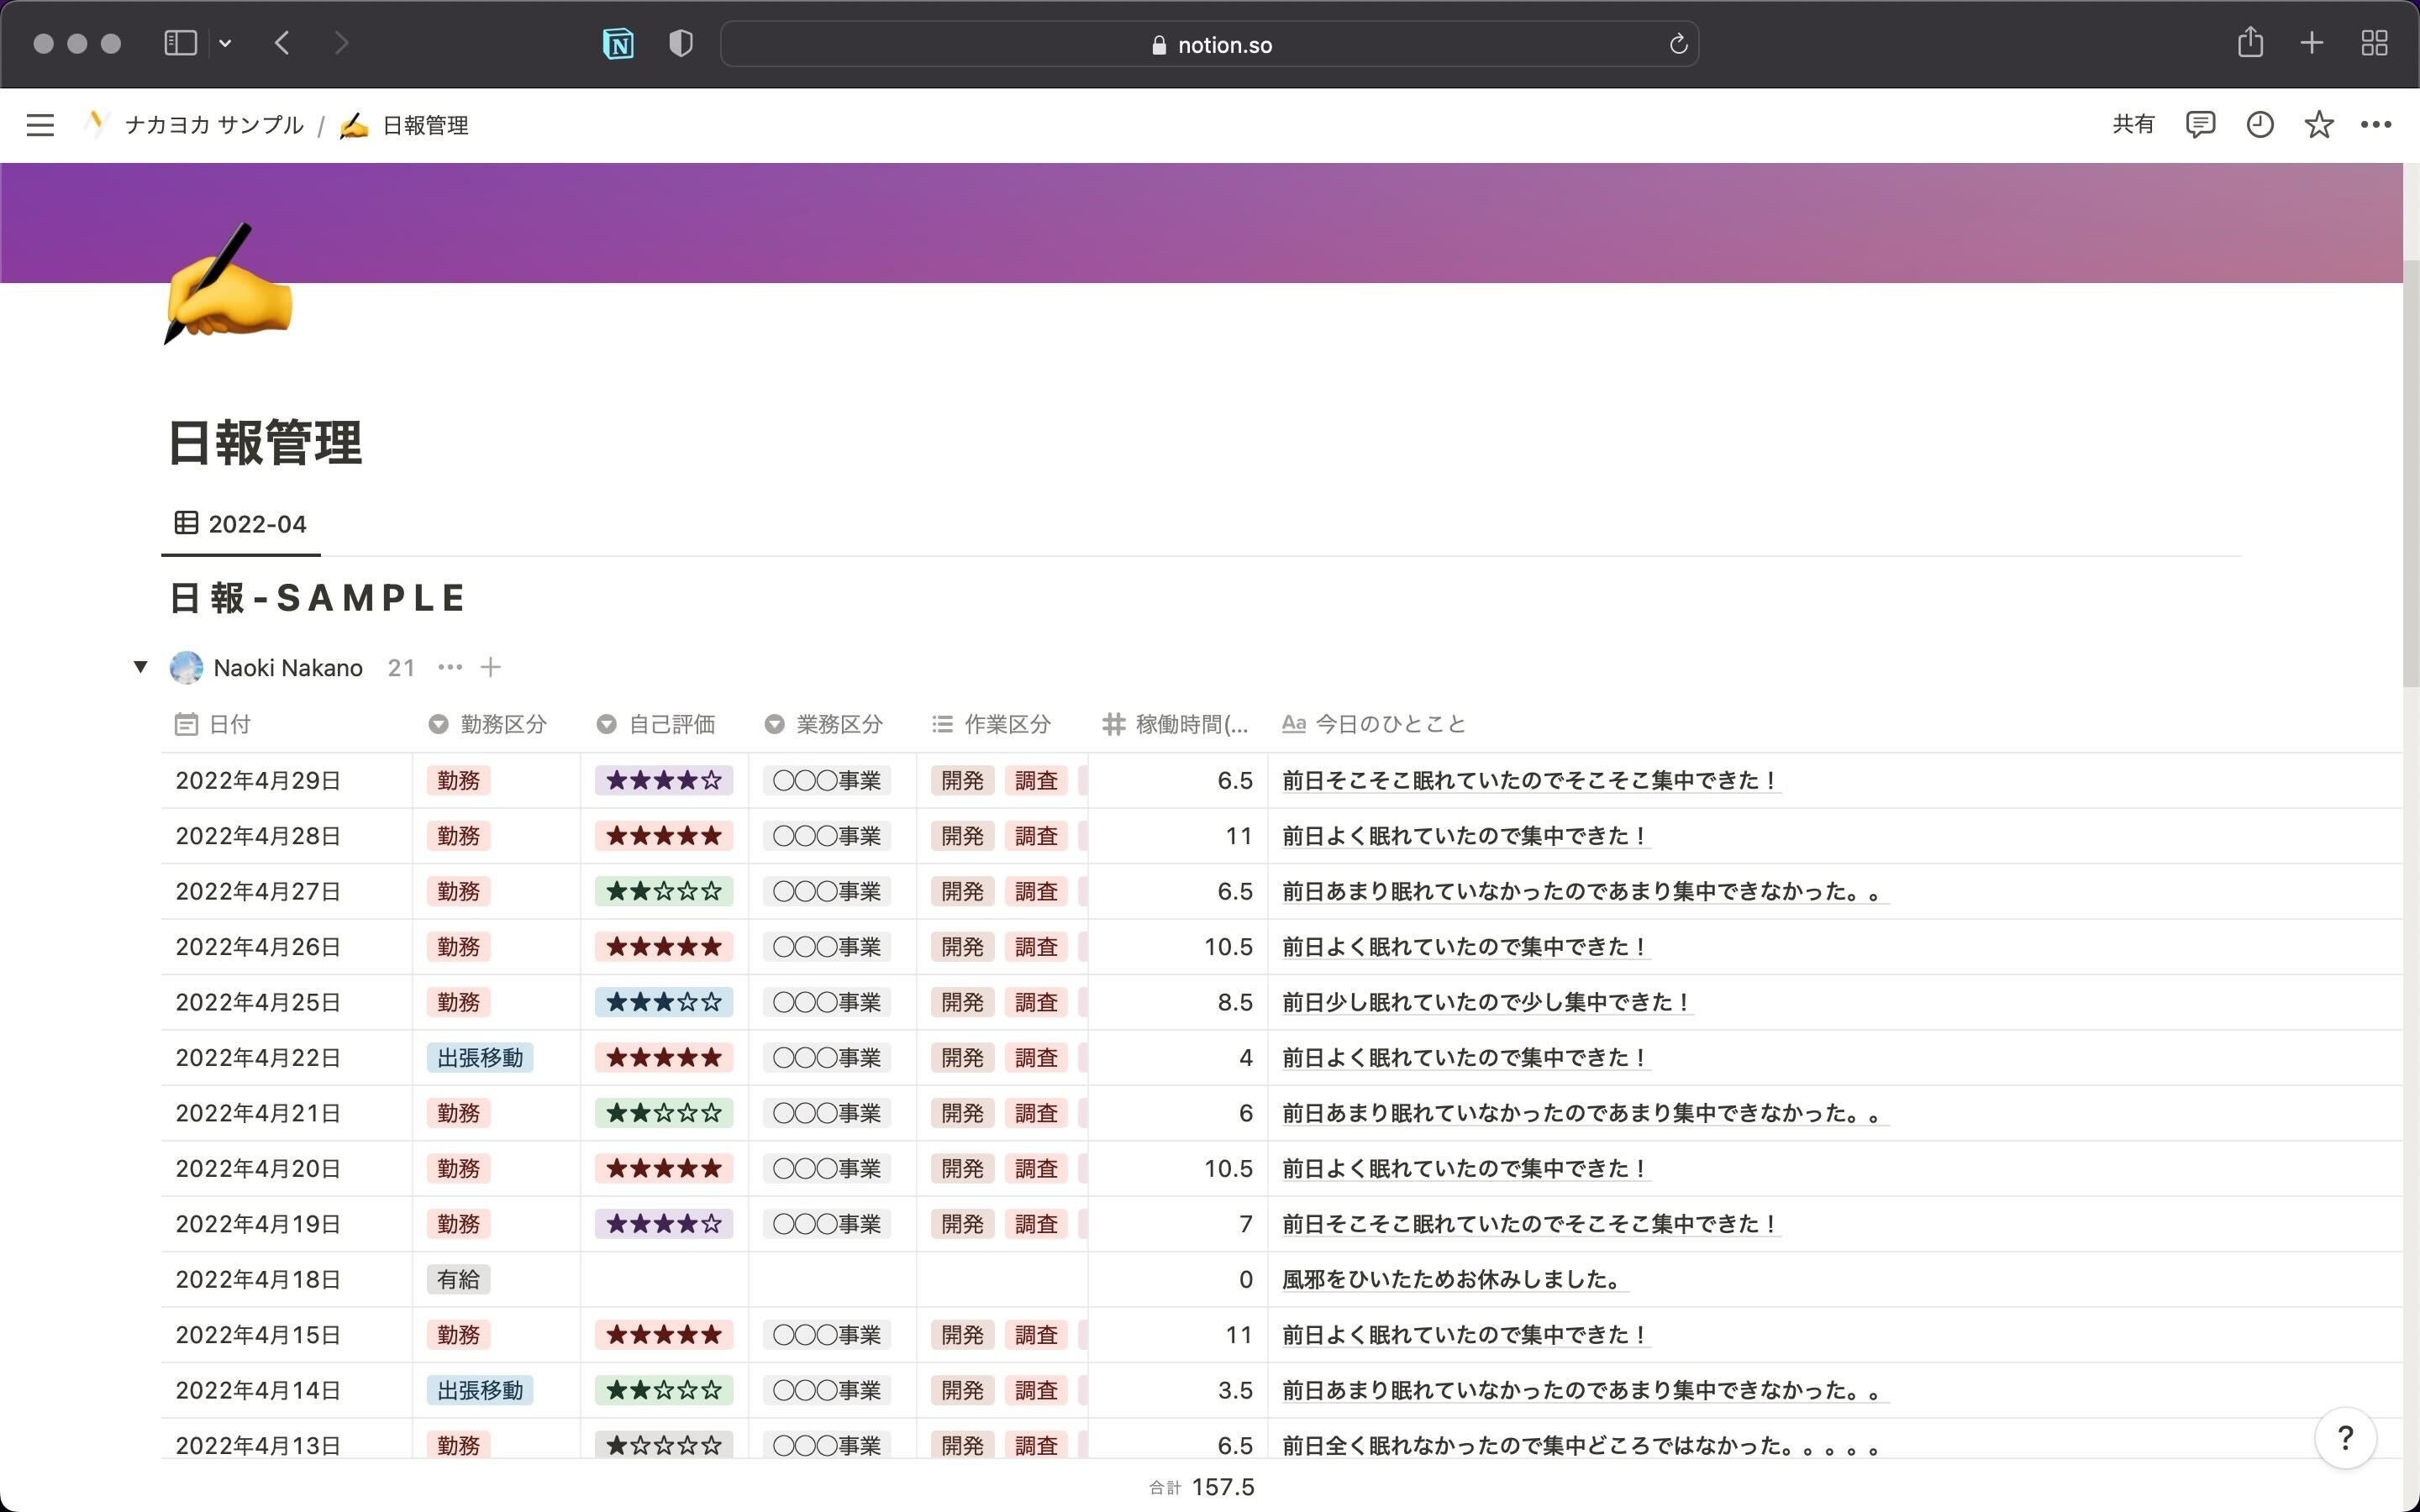Collapse the Naoki Nakano group
This screenshot has height=1512, width=2420.
click(140, 667)
